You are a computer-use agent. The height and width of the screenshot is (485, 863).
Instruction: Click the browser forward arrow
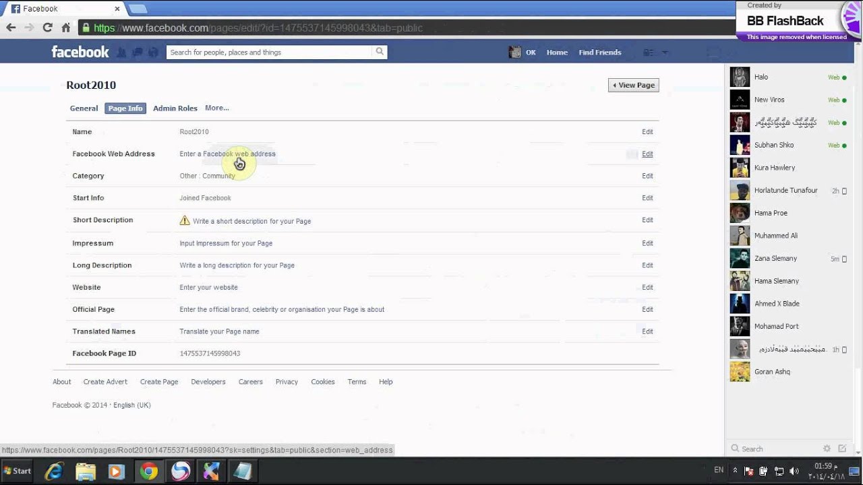pyautogui.click(x=29, y=28)
